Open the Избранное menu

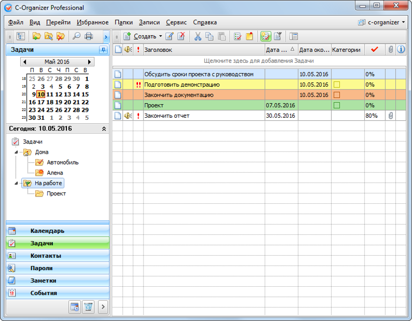93,22
